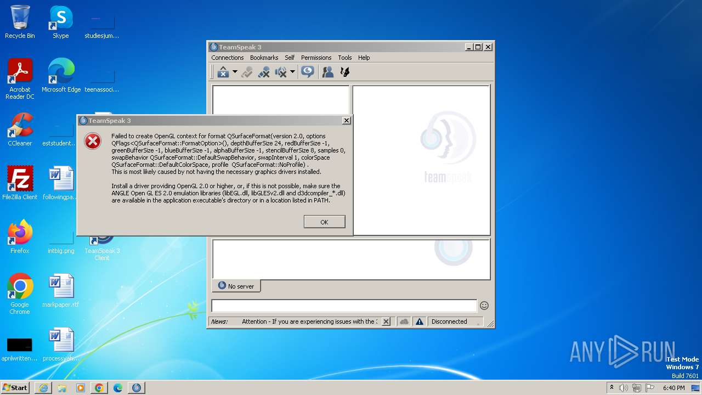Open Recycle Bin desktop icon
This screenshot has width=702, height=395.
[x=20, y=22]
